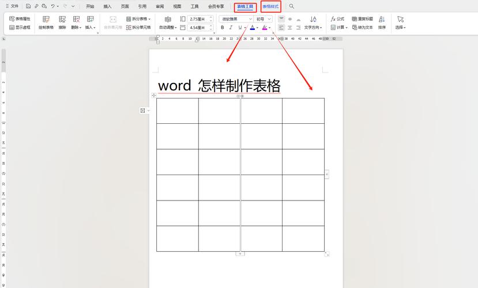The height and width of the screenshot is (288, 478).
Task: Open the 初号 font size dropdown
Action: 269,19
